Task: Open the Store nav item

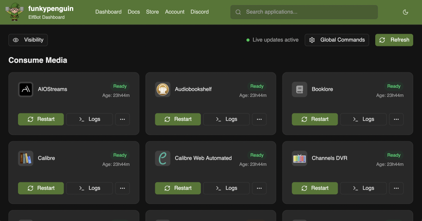Action: 152,12
